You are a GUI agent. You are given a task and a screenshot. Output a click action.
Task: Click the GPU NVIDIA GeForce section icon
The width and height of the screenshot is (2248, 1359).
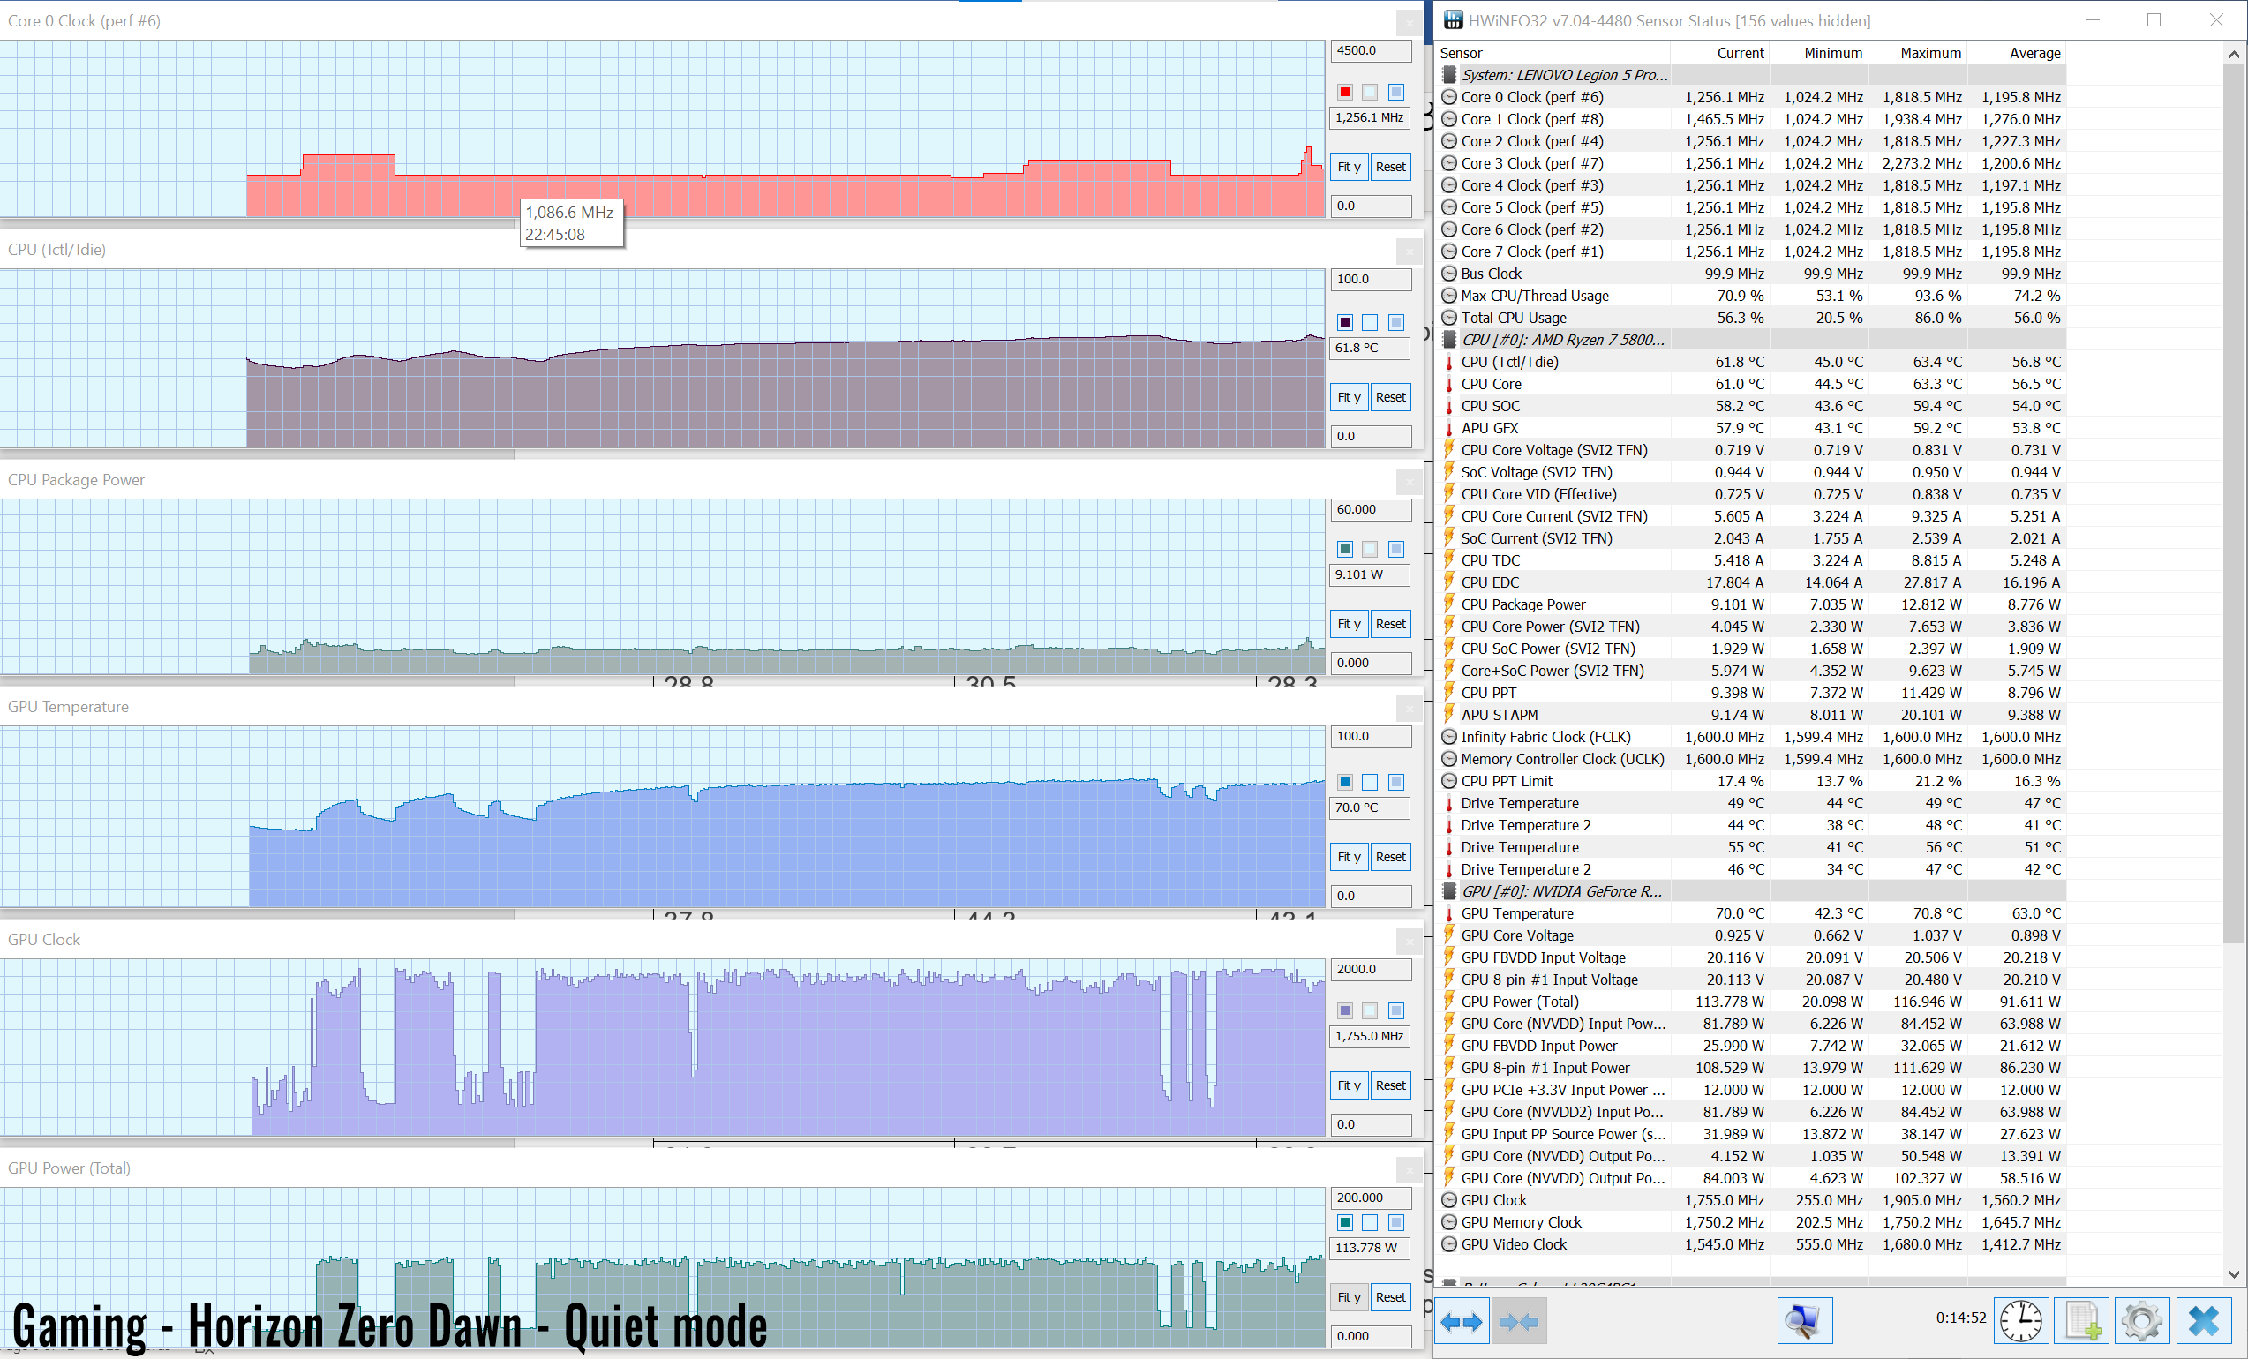(1448, 891)
